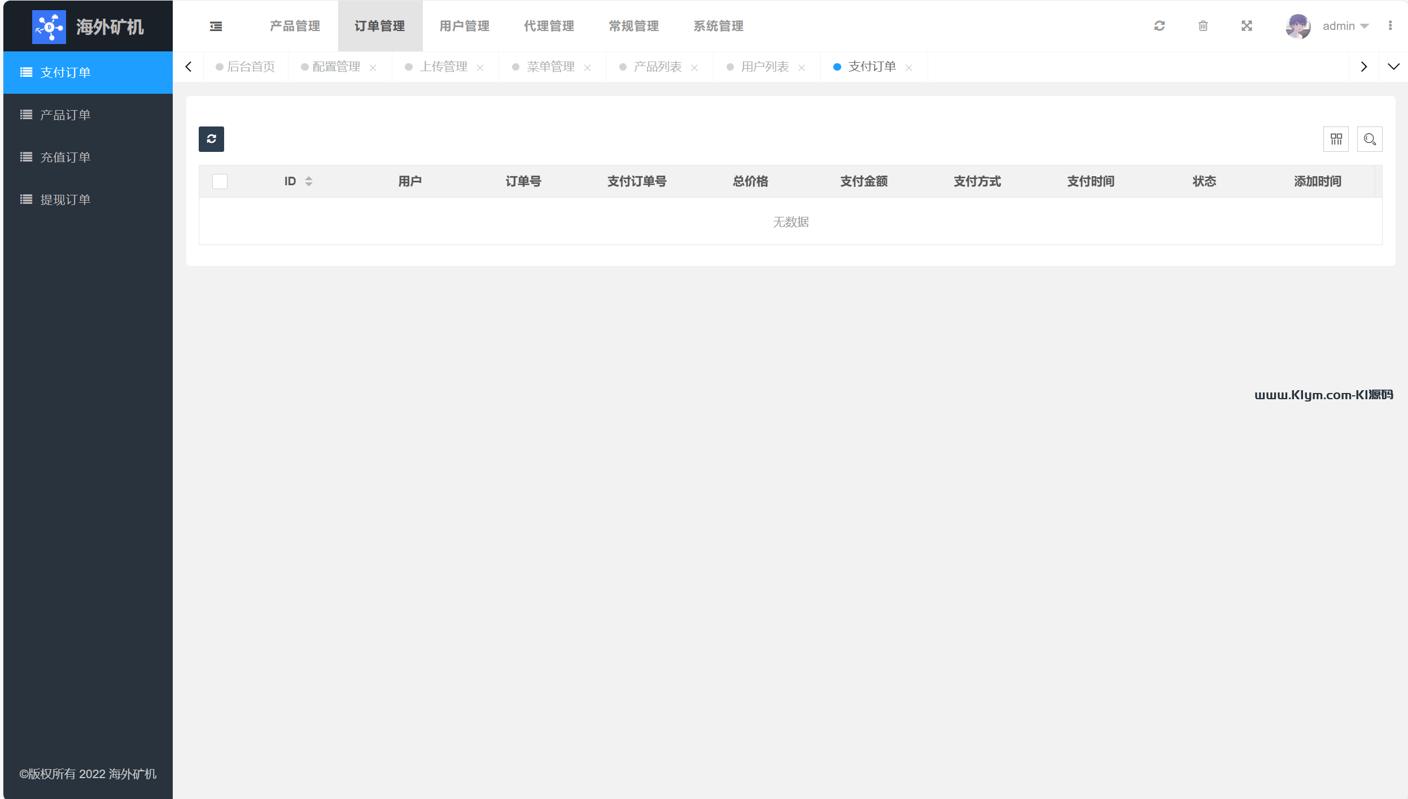The width and height of the screenshot is (1408, 799).
Task: Click the header refresh icon
Action: [1160, 26]
